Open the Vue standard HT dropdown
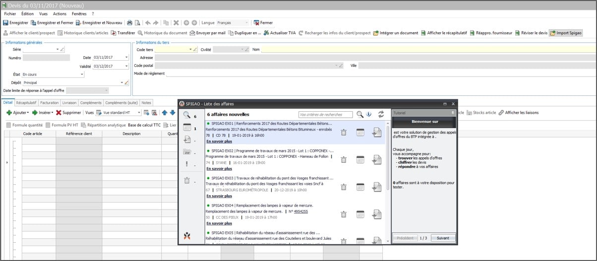 139,112
